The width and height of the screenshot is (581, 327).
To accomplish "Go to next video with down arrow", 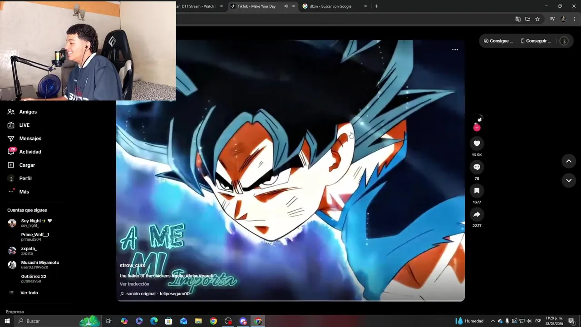I will 569,180.
